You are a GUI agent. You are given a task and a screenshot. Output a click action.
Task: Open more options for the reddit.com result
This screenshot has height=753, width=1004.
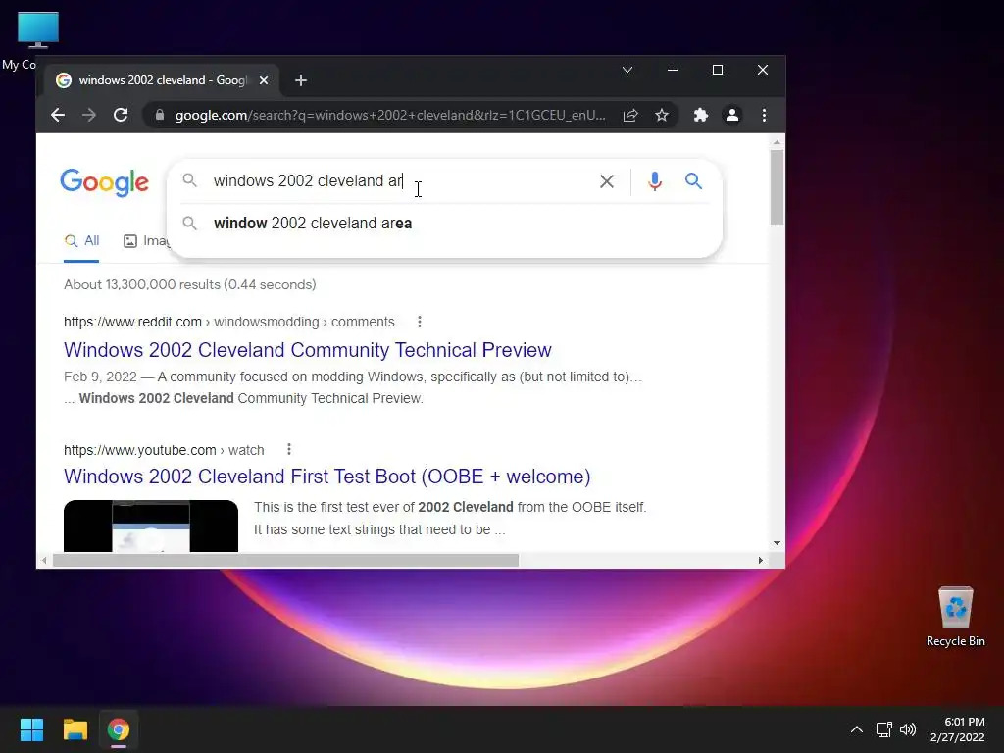(x=420, y=322)
